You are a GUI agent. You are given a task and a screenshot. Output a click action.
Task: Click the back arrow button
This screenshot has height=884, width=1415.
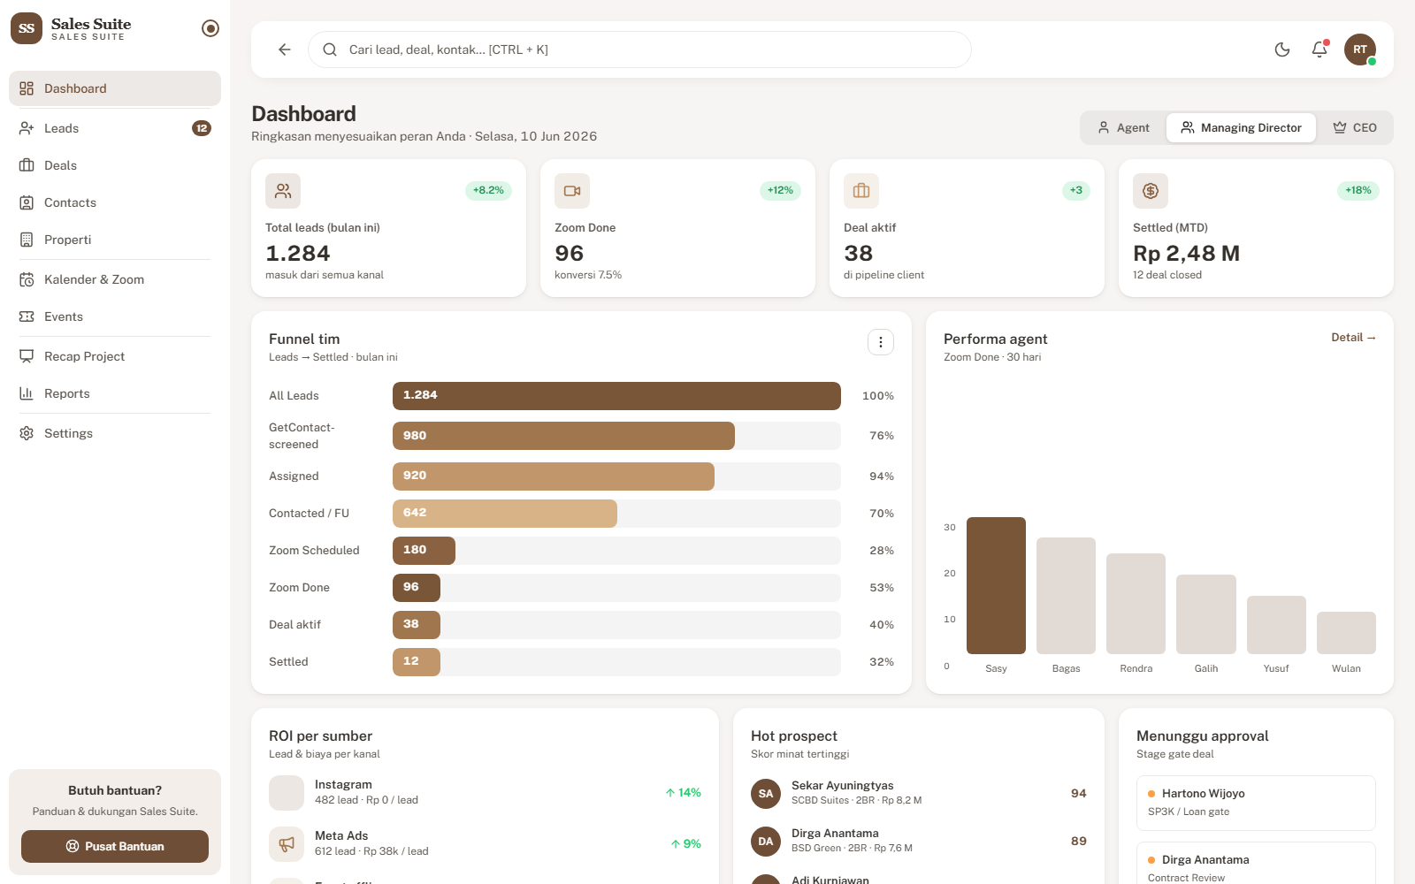click(284, 50)
